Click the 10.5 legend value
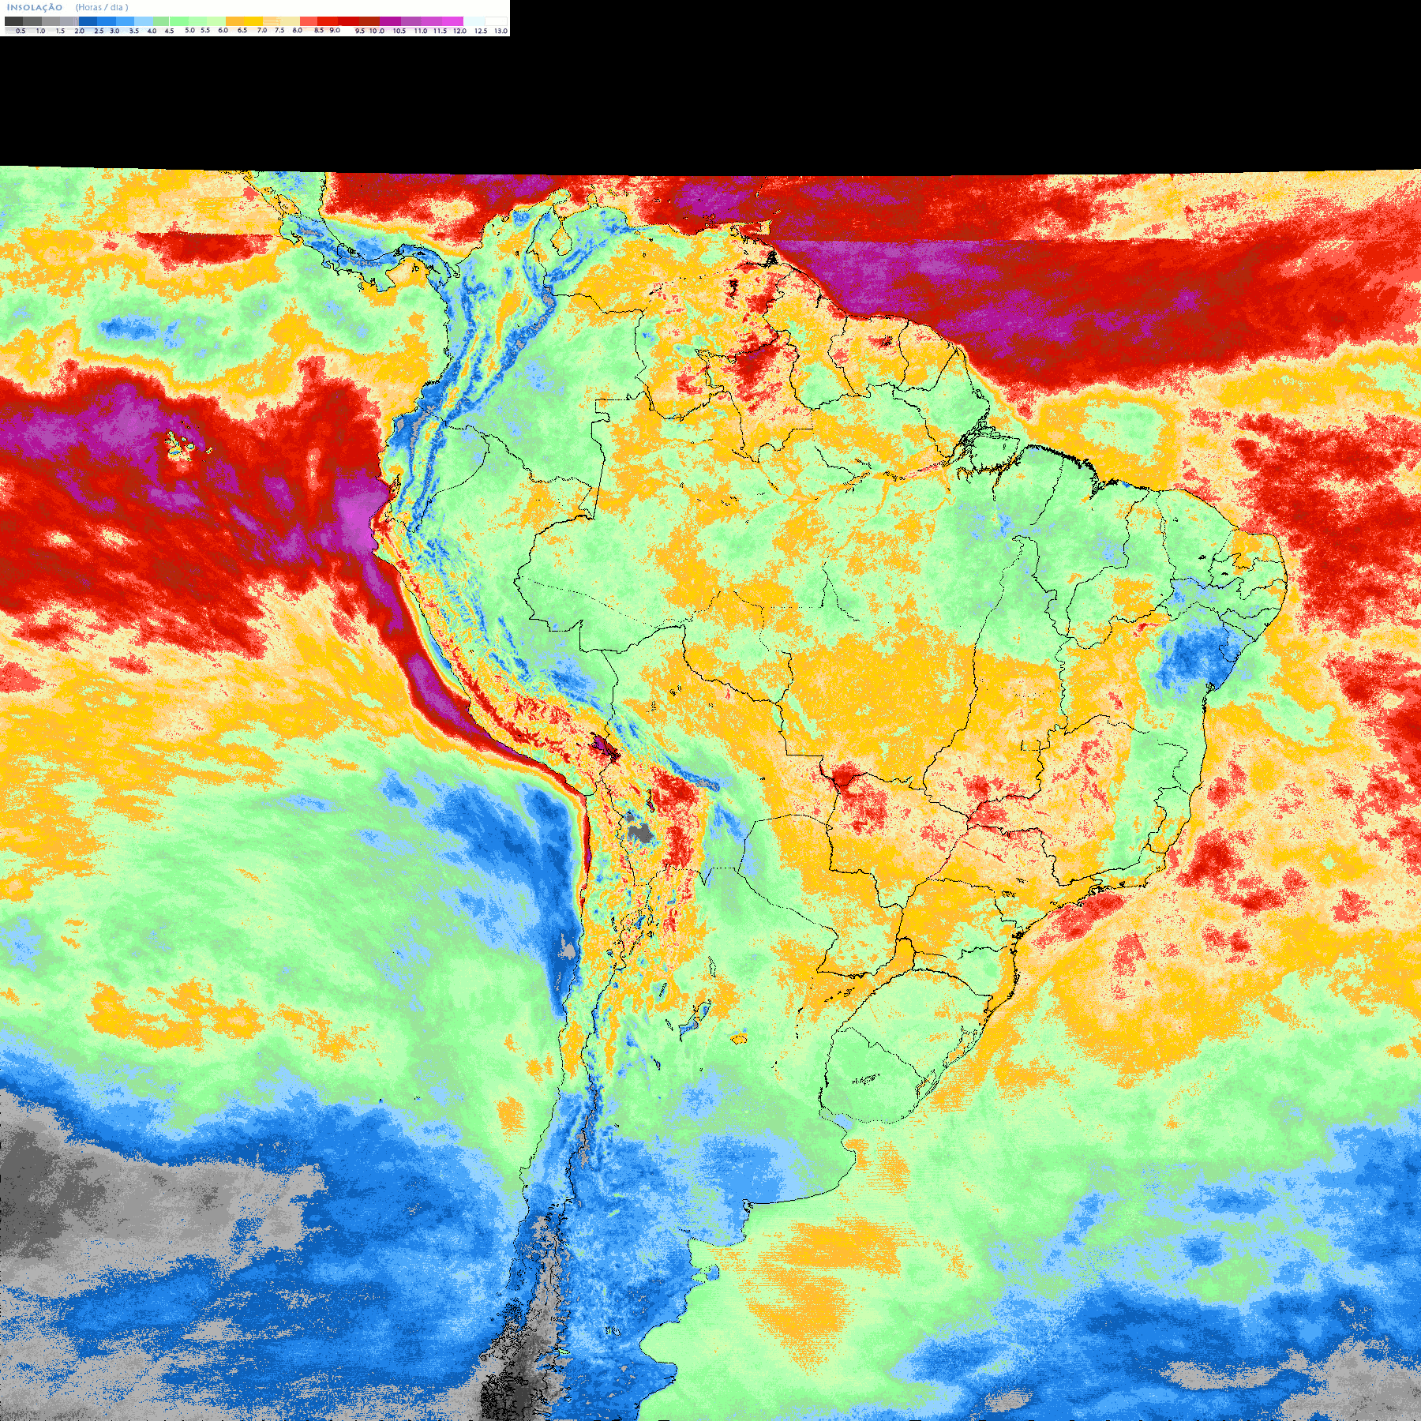 pyautogui.click(x=399, y=31)
